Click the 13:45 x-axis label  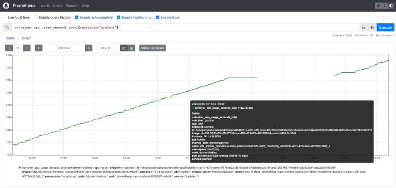click(377, 158)
